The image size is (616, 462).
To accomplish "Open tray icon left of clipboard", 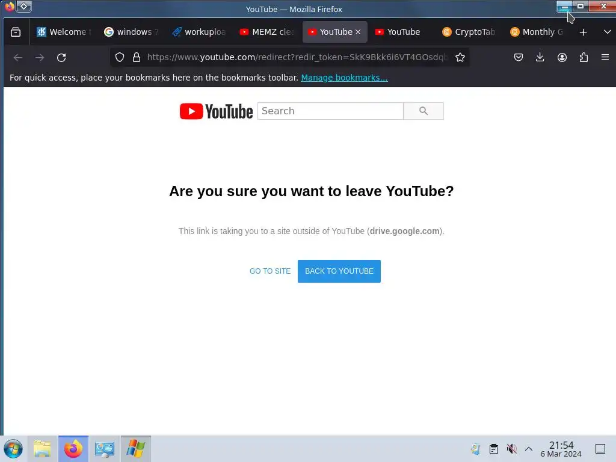I will [x=475, y=449].
